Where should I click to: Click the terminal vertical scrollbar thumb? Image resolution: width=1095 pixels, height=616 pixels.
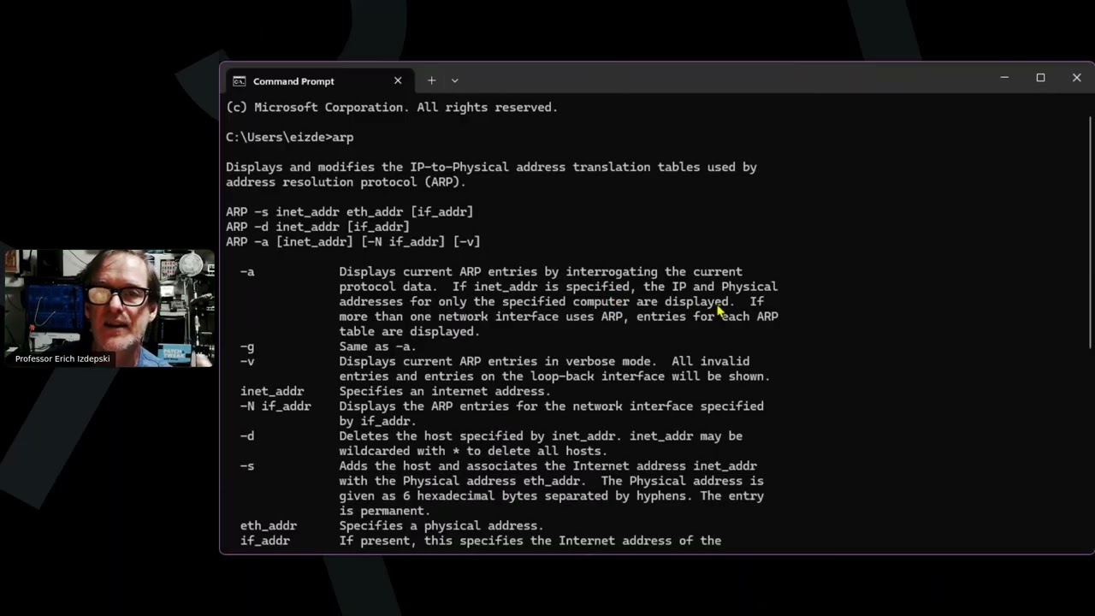point(1090,231)
